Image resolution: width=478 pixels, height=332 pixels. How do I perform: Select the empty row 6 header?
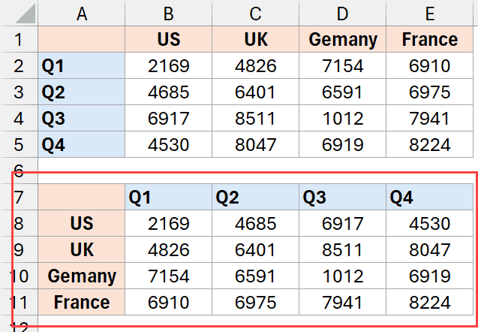[x=19, y=171]
